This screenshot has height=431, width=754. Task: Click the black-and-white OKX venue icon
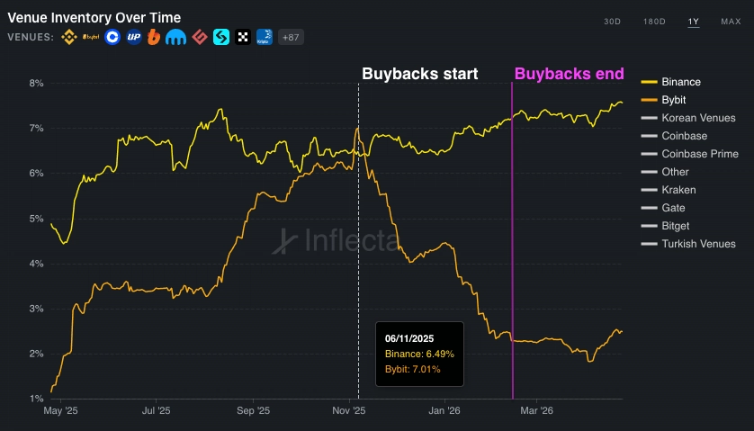tap(243, 37)
